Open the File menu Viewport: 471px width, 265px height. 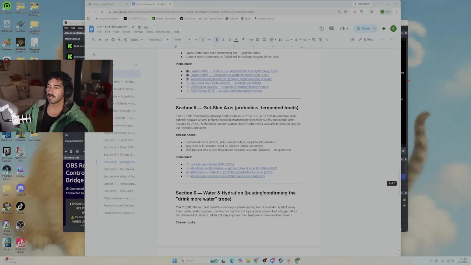[x=99, y=32]
